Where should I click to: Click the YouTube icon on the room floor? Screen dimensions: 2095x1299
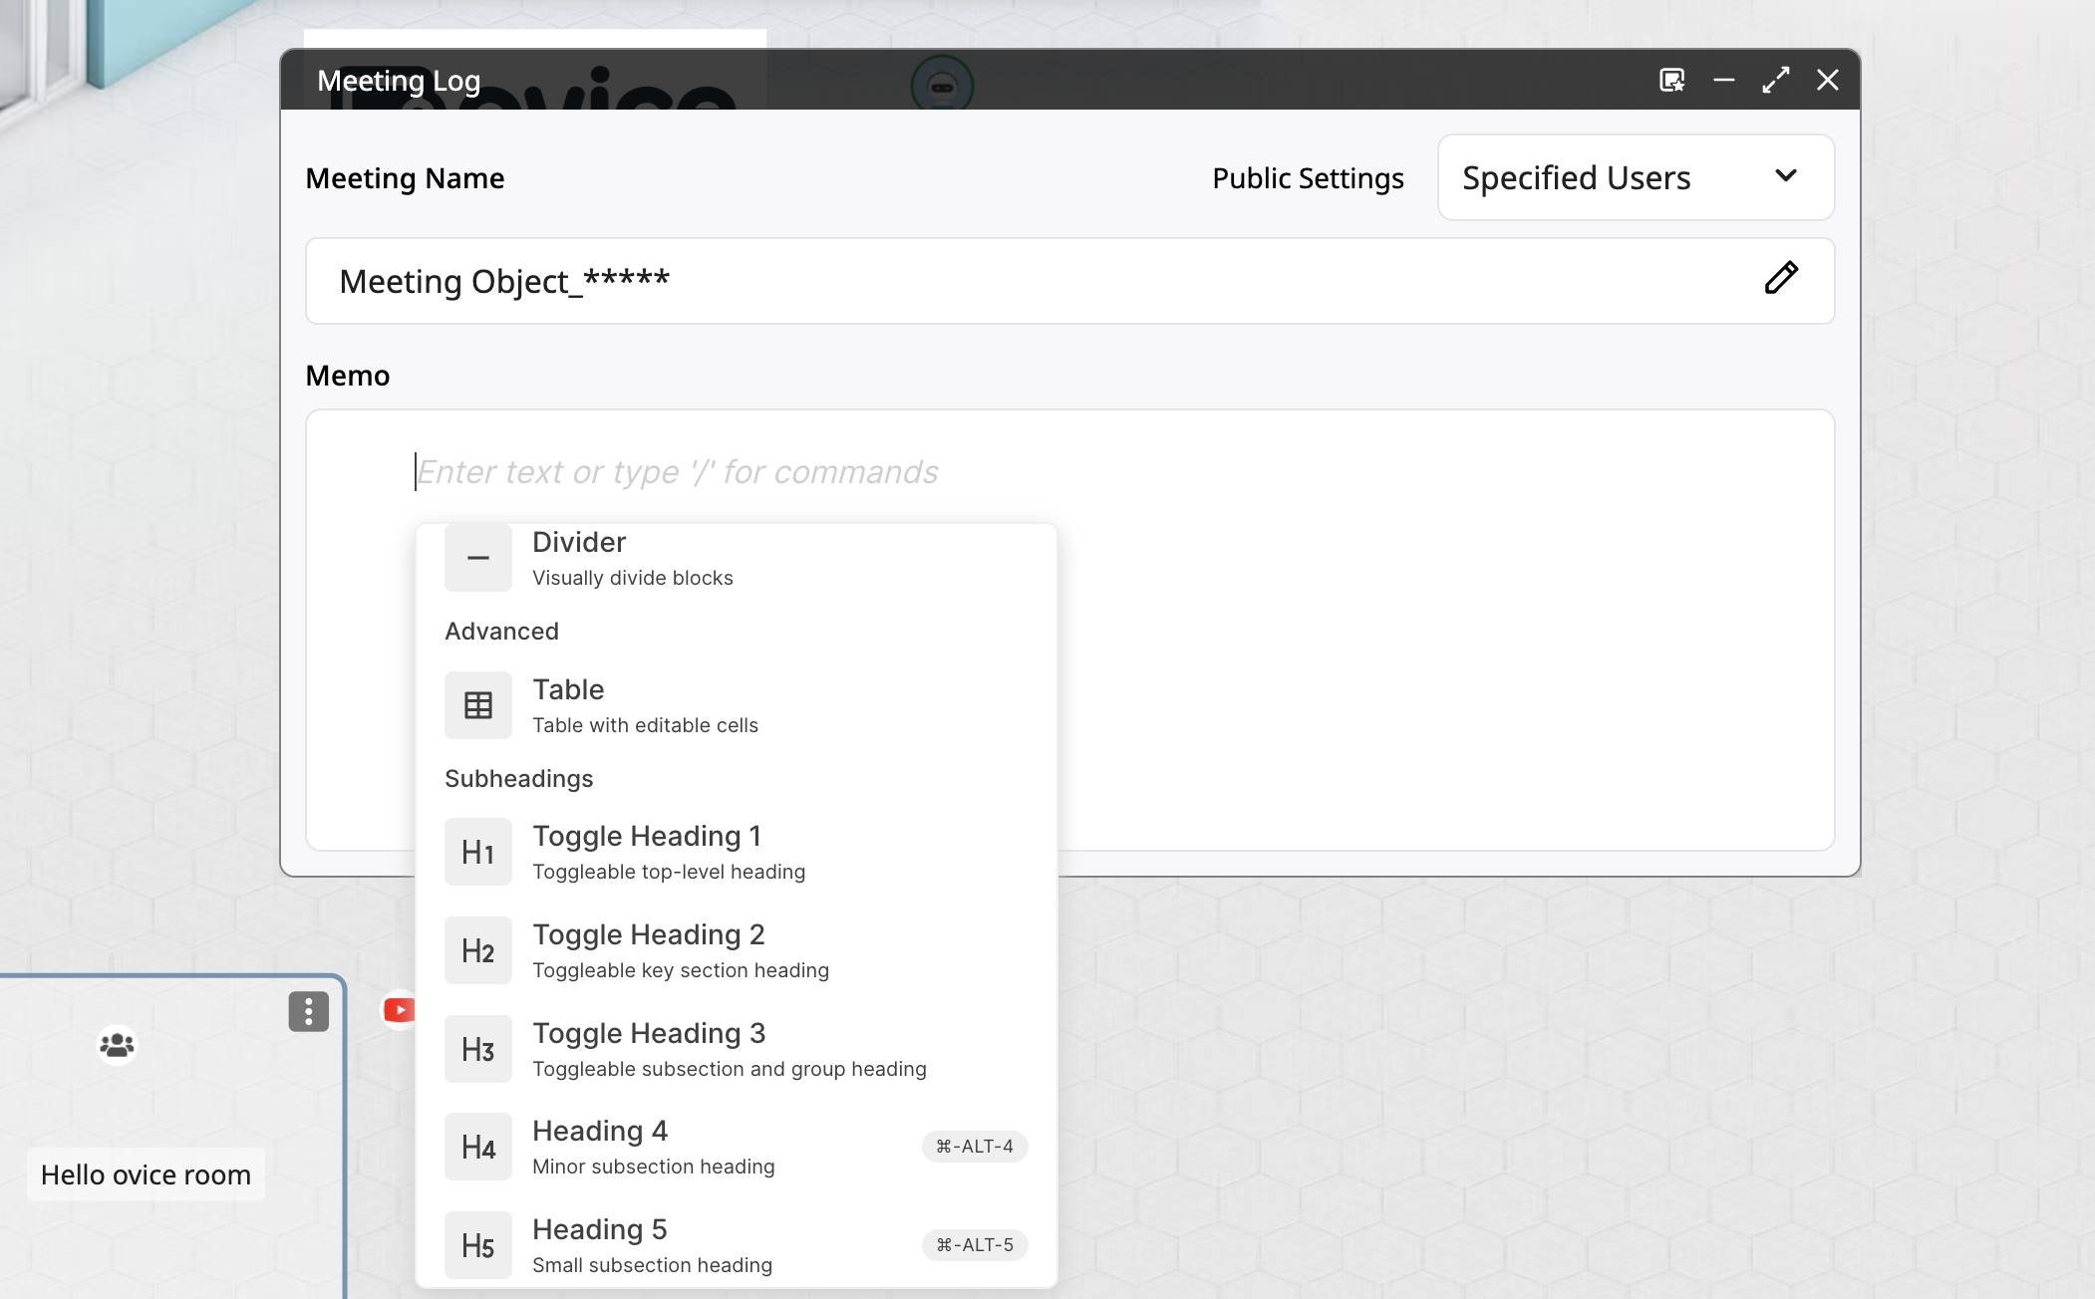(x=399, y=1010)
